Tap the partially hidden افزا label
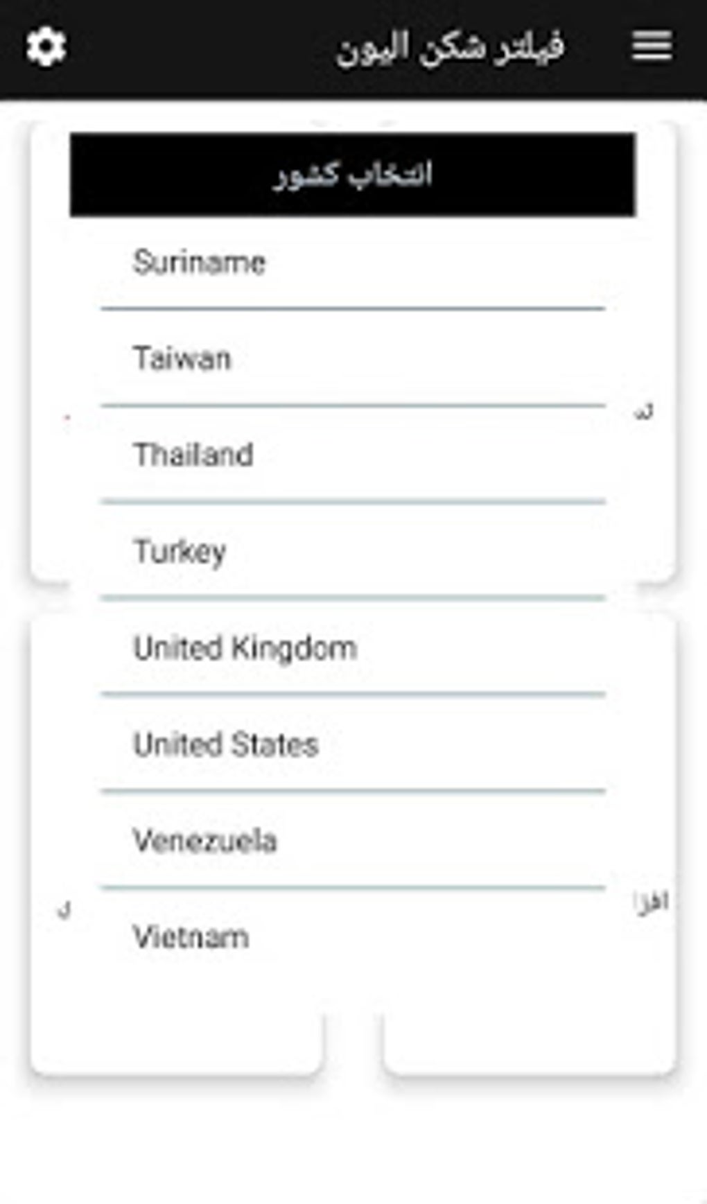 click(x=652, y=902)
